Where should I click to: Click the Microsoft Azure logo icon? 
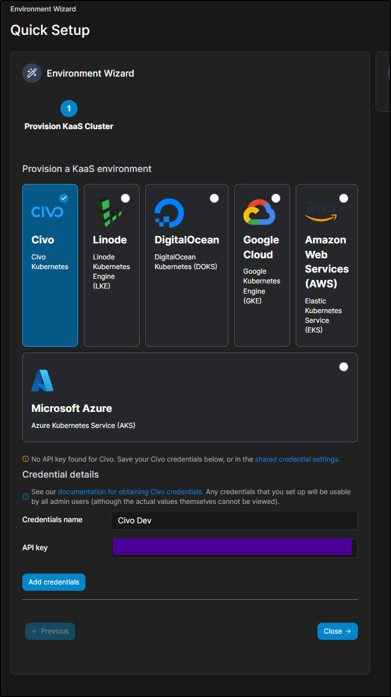(42, 380)
